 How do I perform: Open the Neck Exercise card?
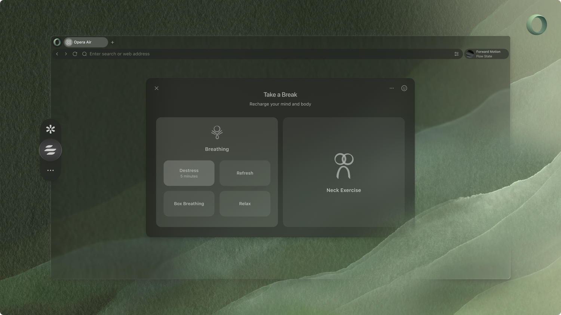[344, 172]
